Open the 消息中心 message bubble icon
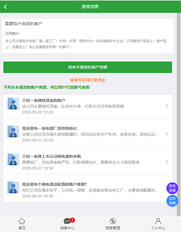This screenshot has height=233, width=181. click(67, 221)
